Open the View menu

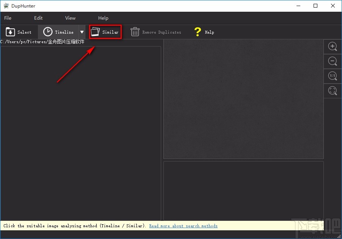tap(70, 18)
